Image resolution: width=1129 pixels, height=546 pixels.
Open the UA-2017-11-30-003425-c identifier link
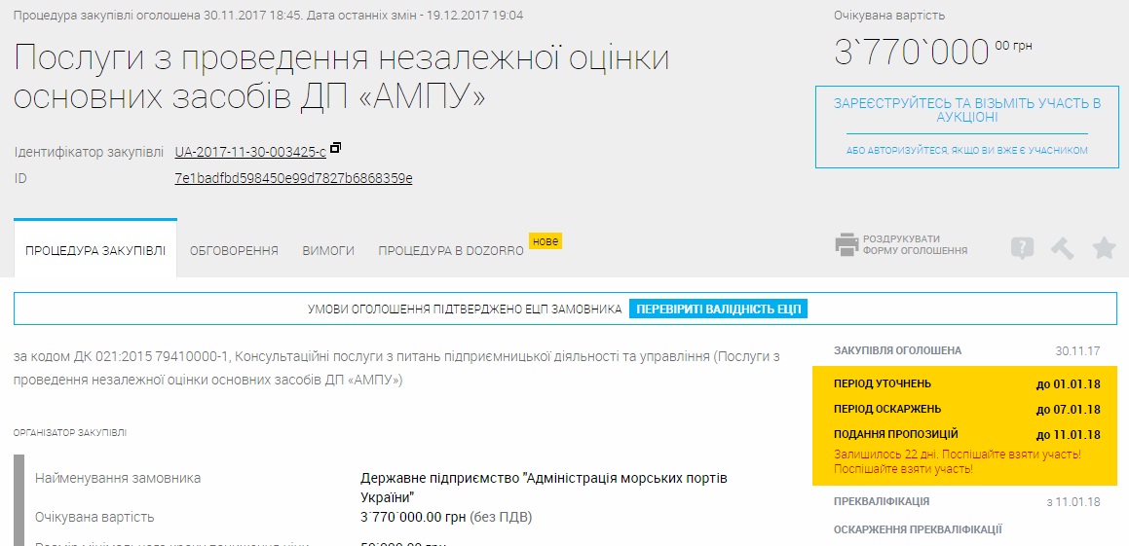pyautogui.click(x=250, y=152)
